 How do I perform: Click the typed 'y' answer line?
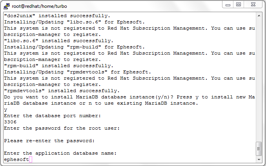pyautogui.click(x=5, y=110)
